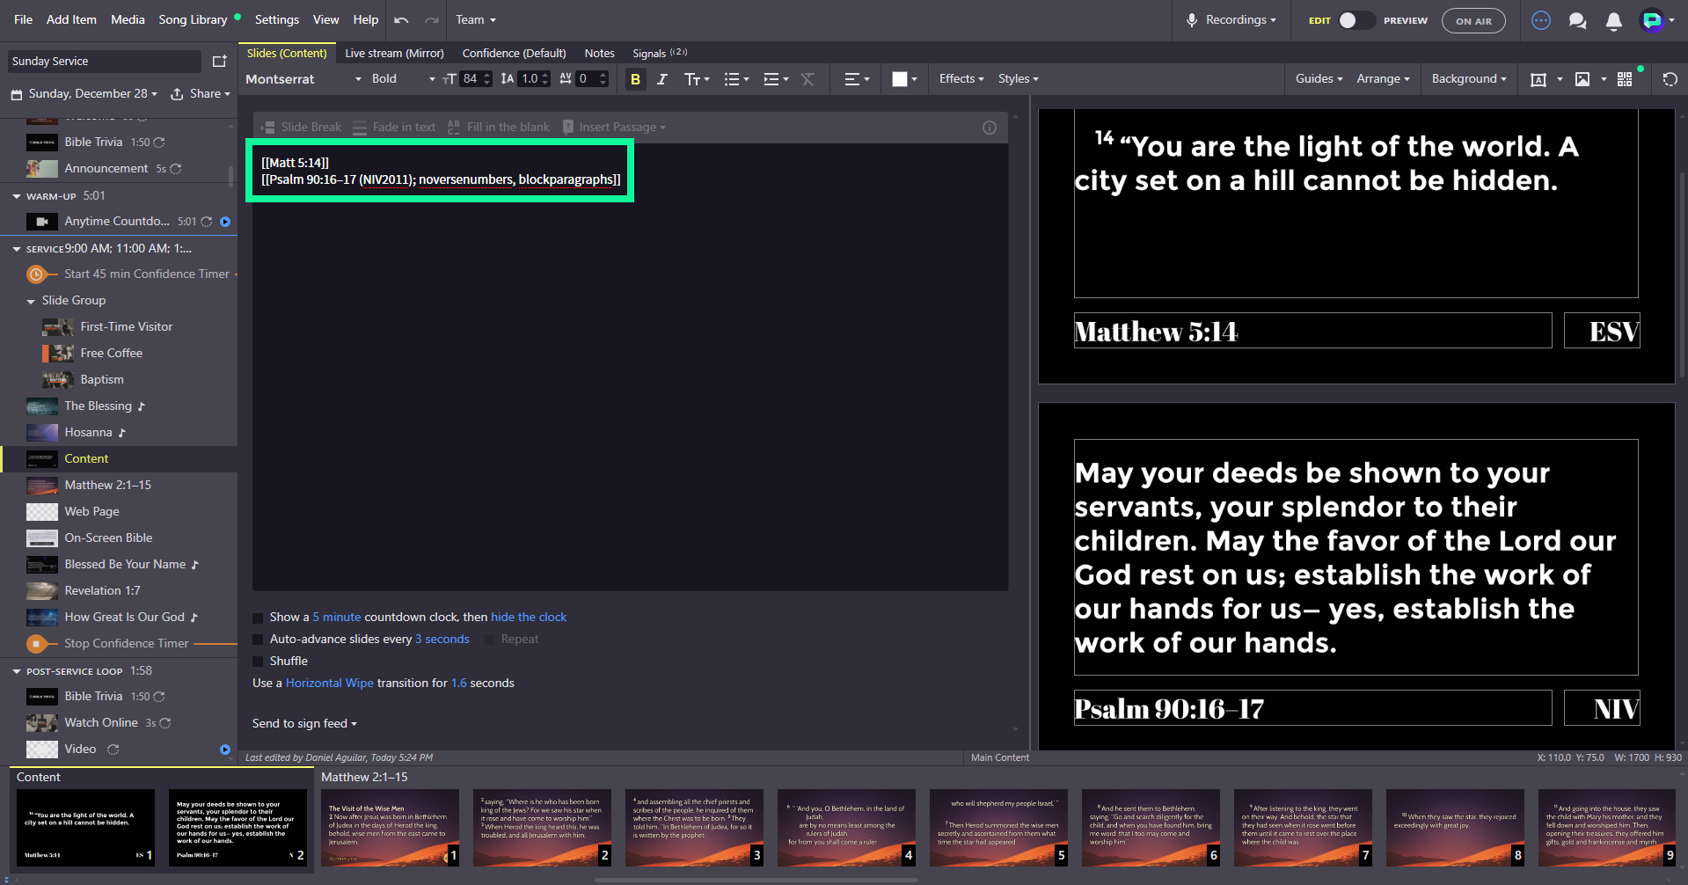Open the Bold font weight dropdown
The image size is (1688, 885).
pos(403,79)
